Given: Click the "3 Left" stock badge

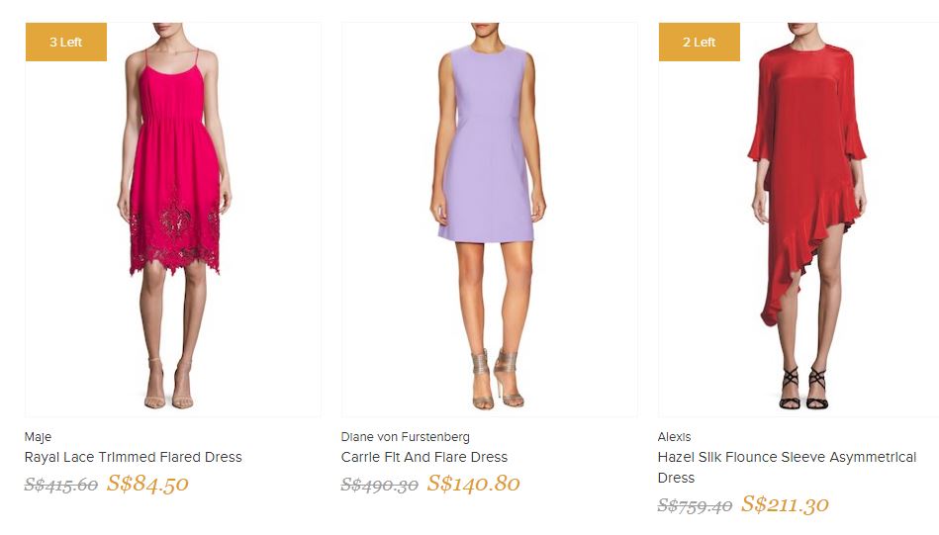Looking at the screenshot, I should pyautogui.click(x=66, y=43).
